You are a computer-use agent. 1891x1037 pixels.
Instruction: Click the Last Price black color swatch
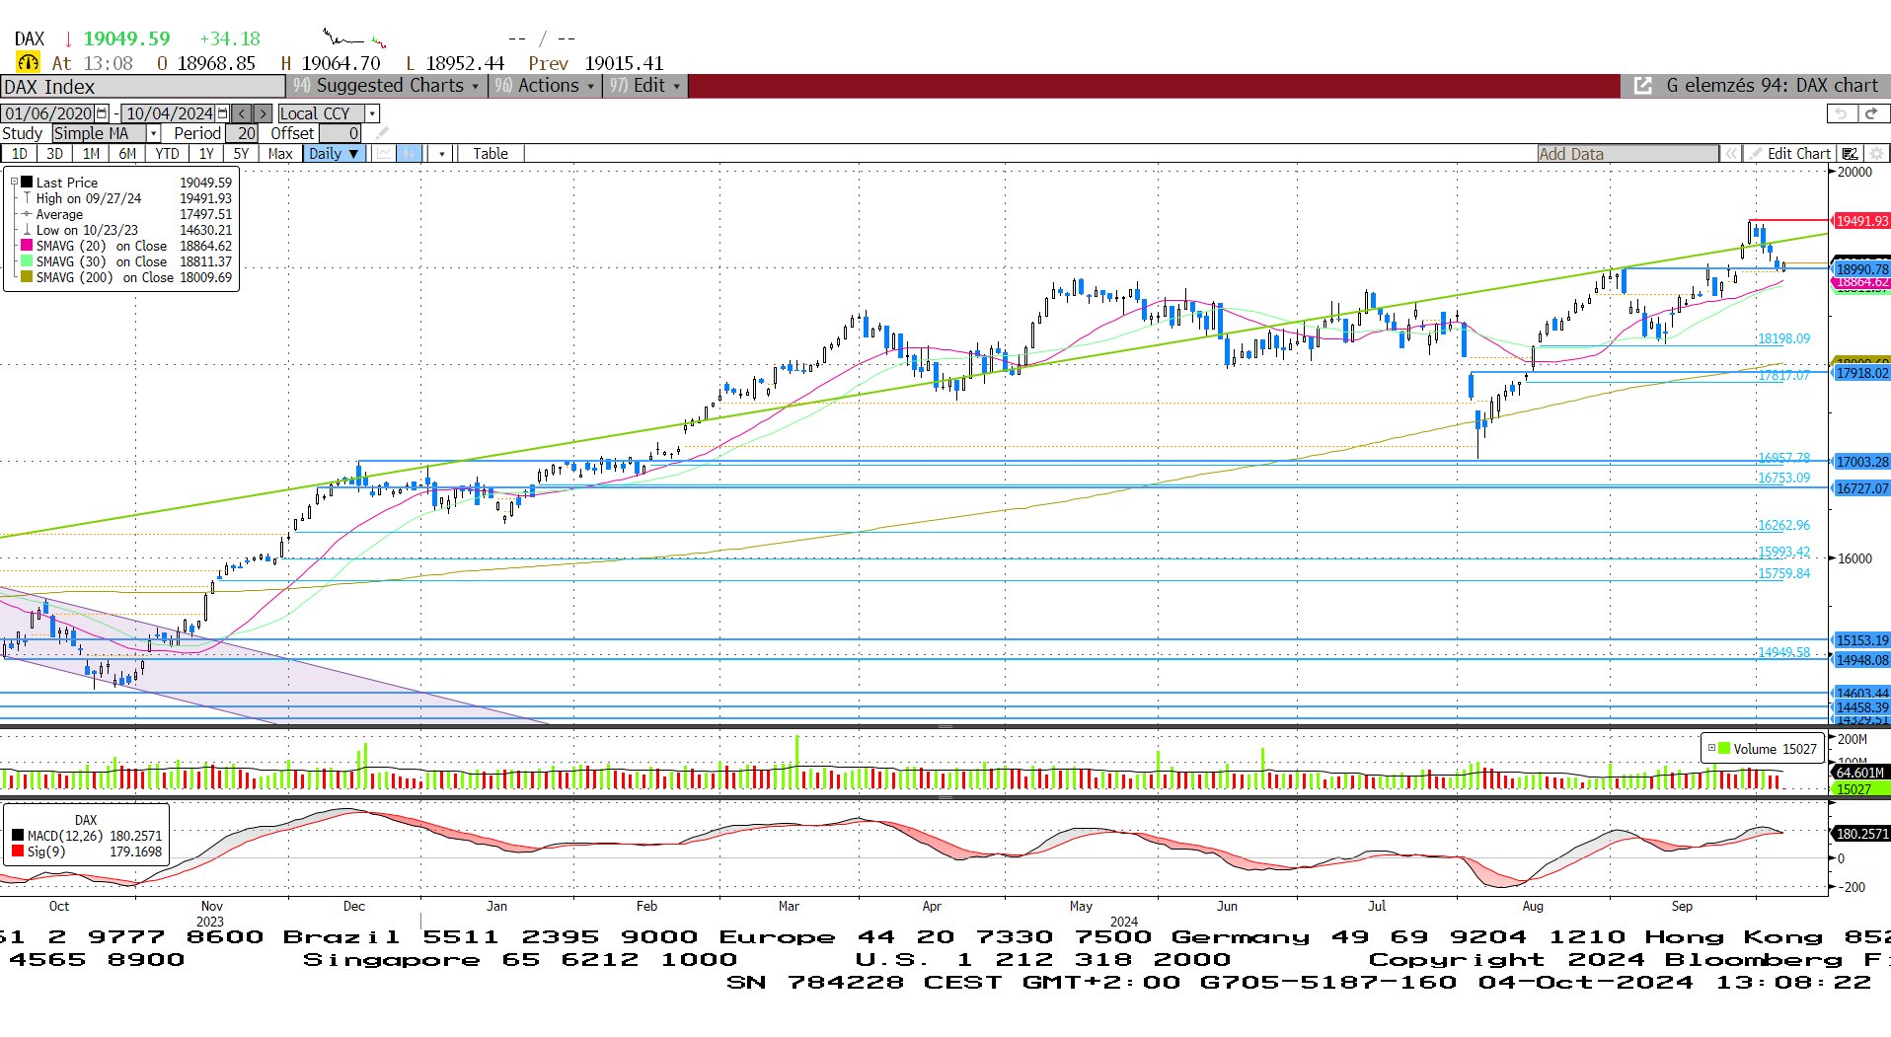27,183
